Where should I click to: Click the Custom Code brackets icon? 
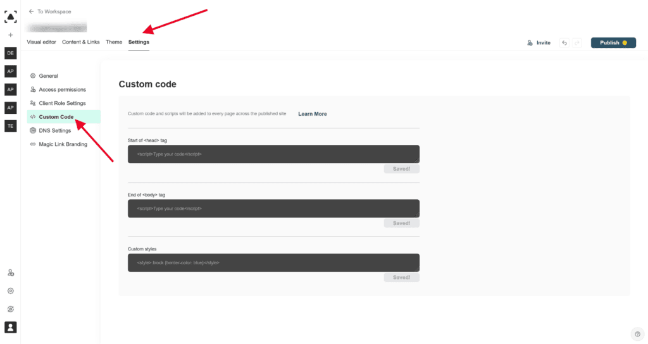click(x=33, y=117)
